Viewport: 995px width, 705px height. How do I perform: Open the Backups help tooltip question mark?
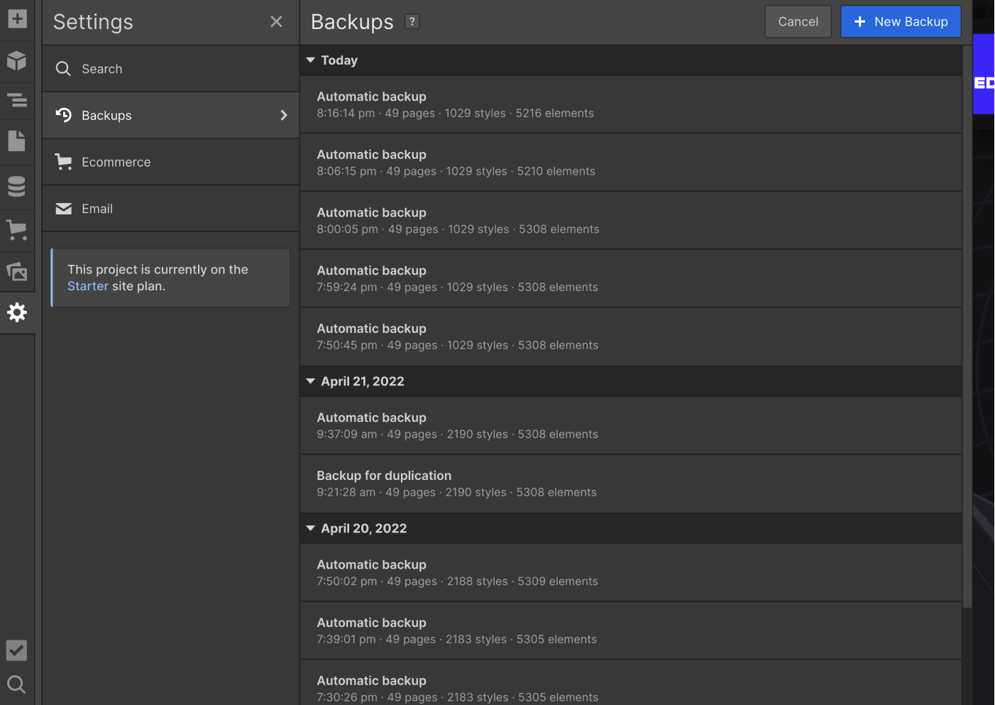[x=412, y=21]
